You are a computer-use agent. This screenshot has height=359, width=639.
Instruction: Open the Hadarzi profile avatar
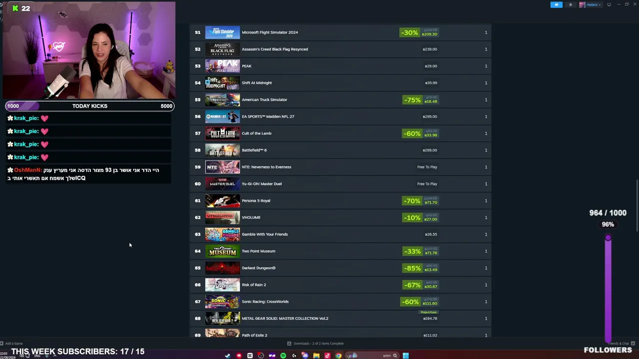pos(582,5)
